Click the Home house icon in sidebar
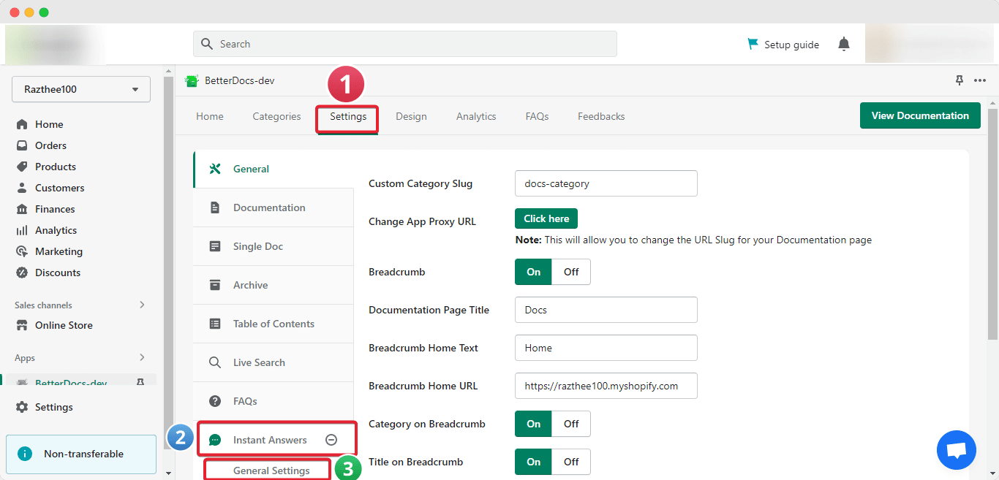Image resolution: width=999 pixels, height=480 pixels. coord(22,124)
